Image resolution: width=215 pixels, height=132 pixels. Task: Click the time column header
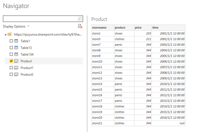[169, 28]
